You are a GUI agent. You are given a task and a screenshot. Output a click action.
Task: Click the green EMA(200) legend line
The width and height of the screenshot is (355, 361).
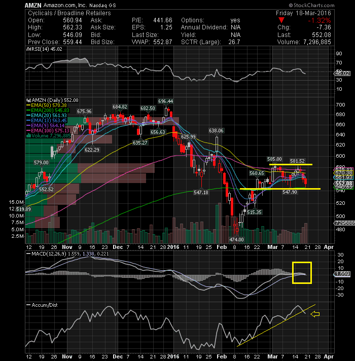point(28,111)
